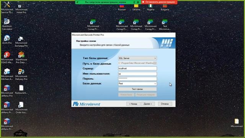
Task: Run the Тест связи connection test
Action: tap(137, 89)
